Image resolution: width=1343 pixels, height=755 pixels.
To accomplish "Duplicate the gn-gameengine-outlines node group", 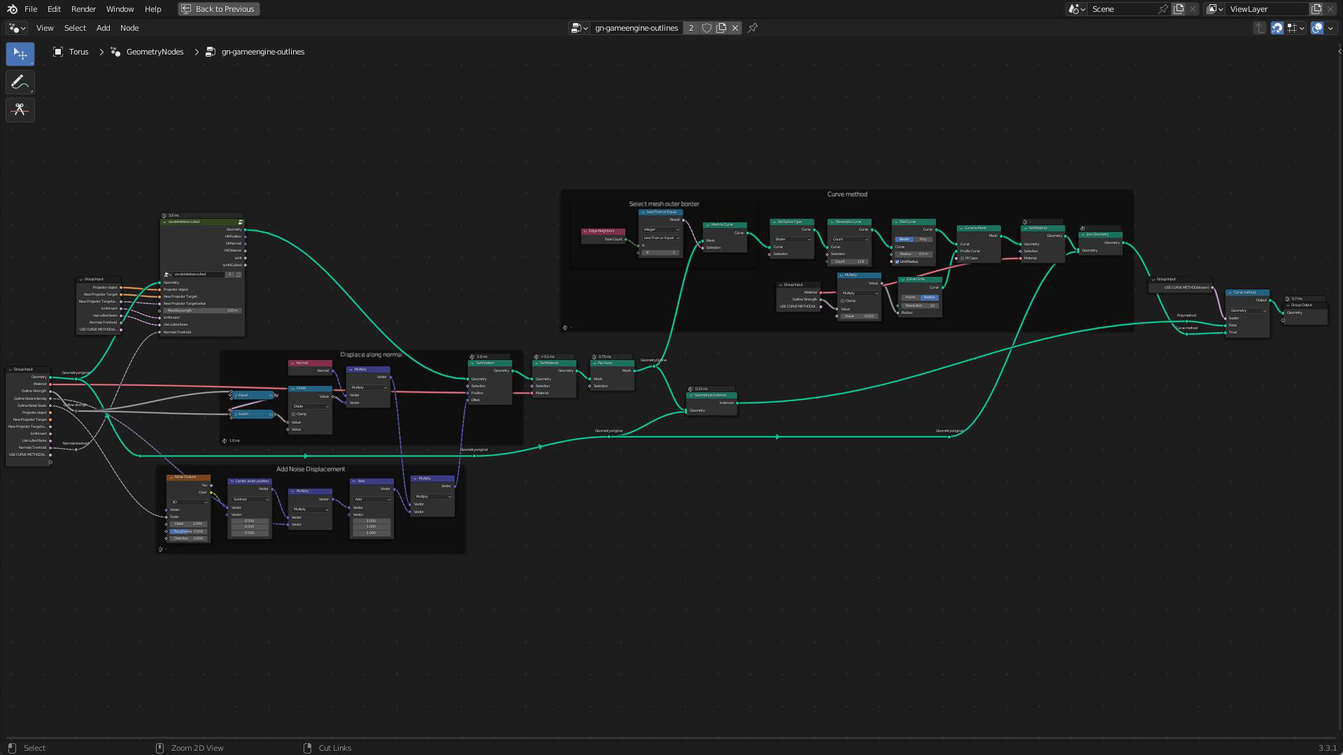I will (x=721, y=28).
